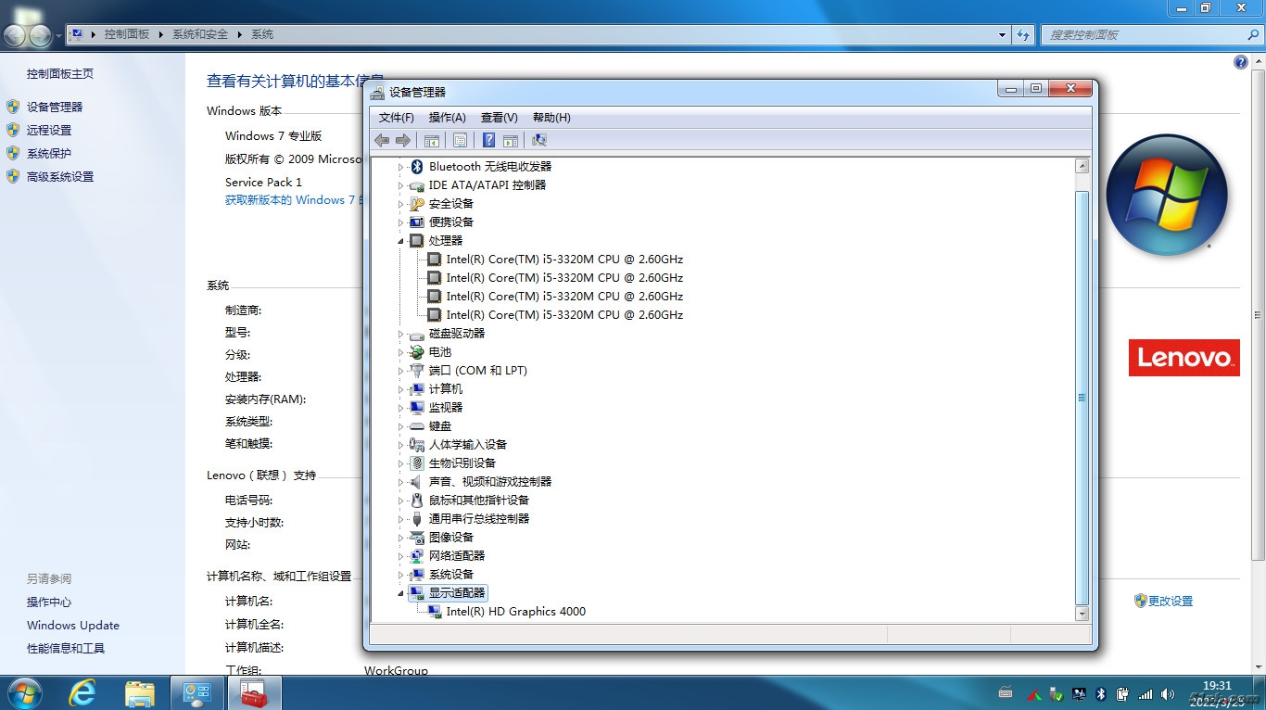
Task: Click the 更改设置 link
Action: [1171, 602]
